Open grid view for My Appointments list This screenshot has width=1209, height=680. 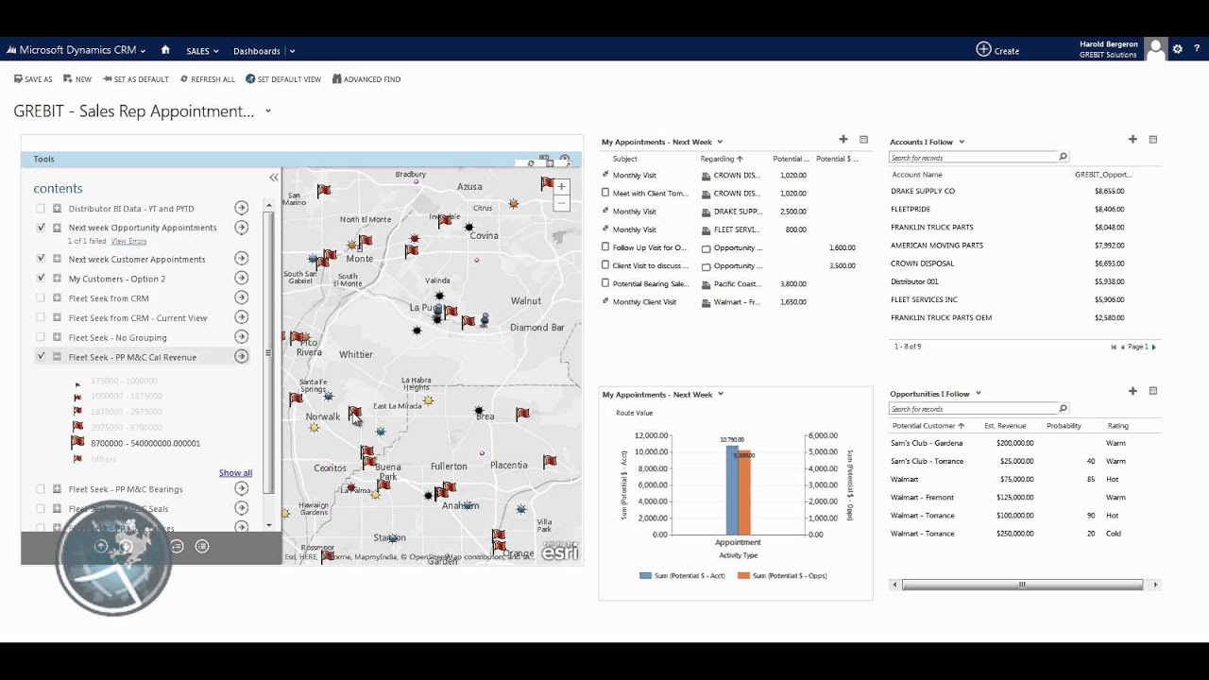pyautogui.click(x=863, y=140)
